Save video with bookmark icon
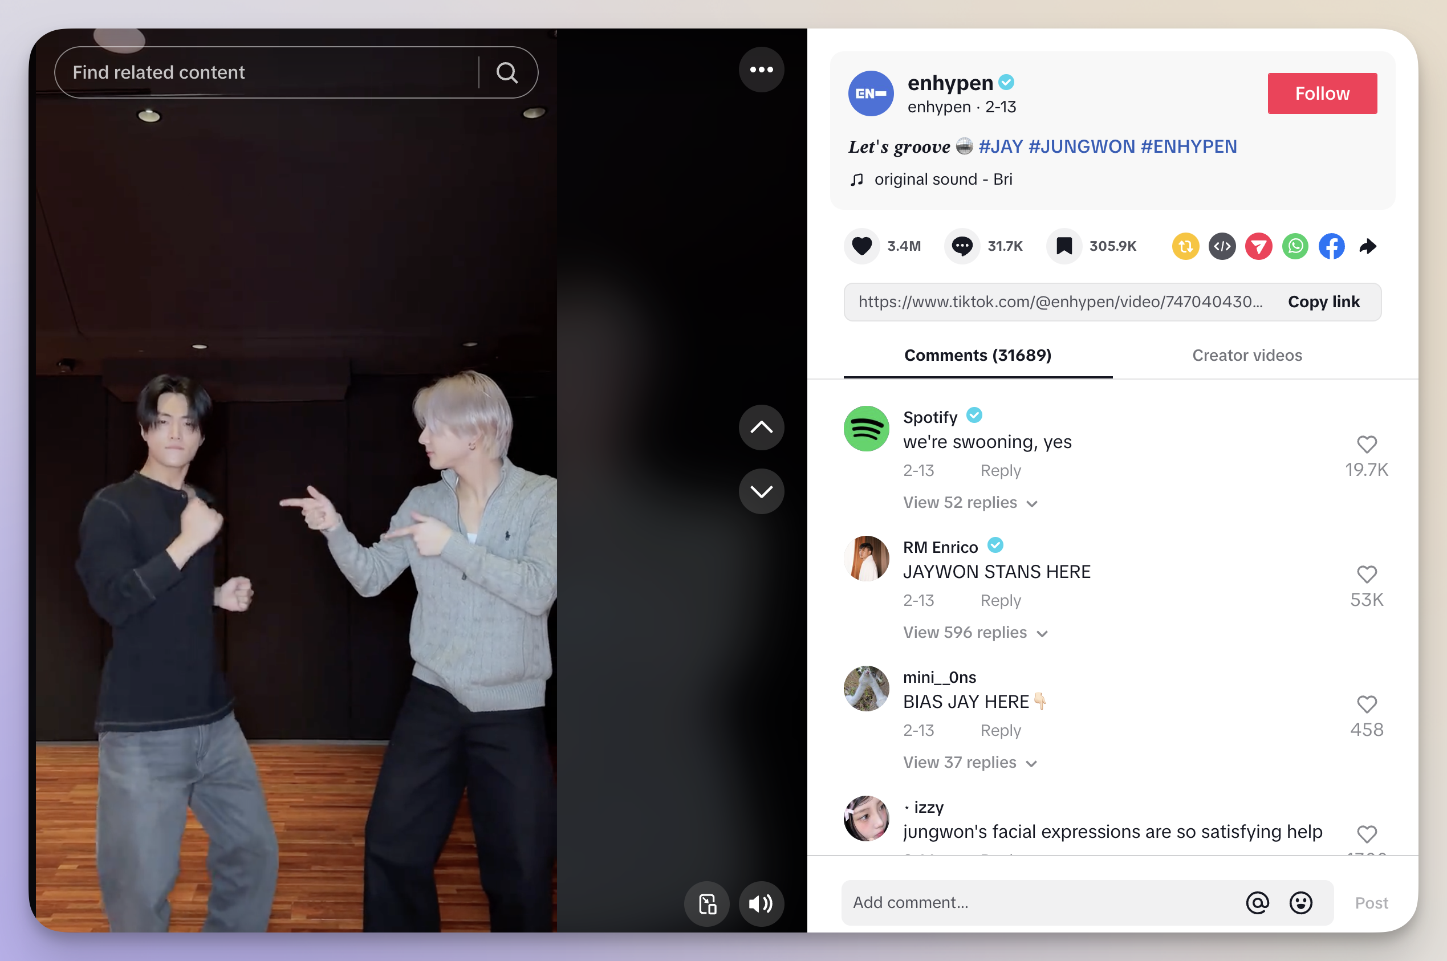 click(1064, 246)
